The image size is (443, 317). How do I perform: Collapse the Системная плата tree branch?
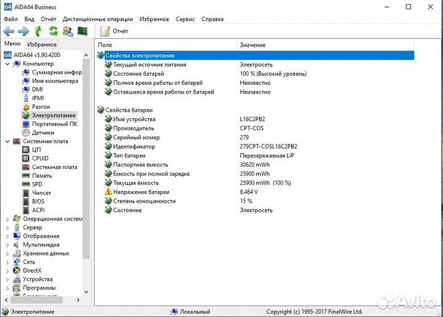[x=7, y=141]
